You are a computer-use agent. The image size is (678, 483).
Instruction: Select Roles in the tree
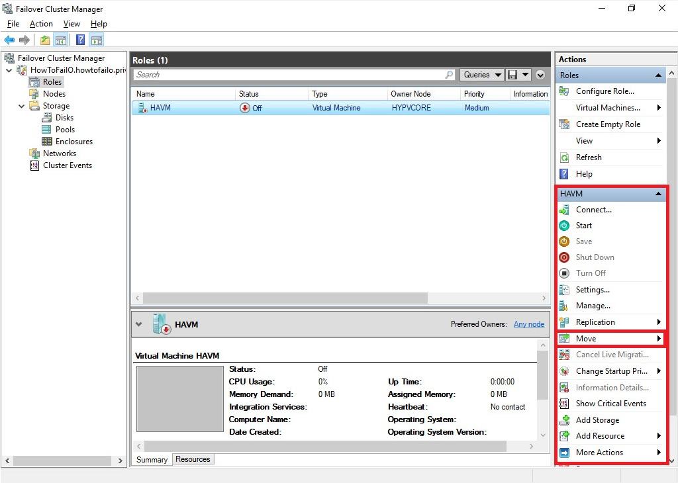pyautogui.click(x=52, y=81)
